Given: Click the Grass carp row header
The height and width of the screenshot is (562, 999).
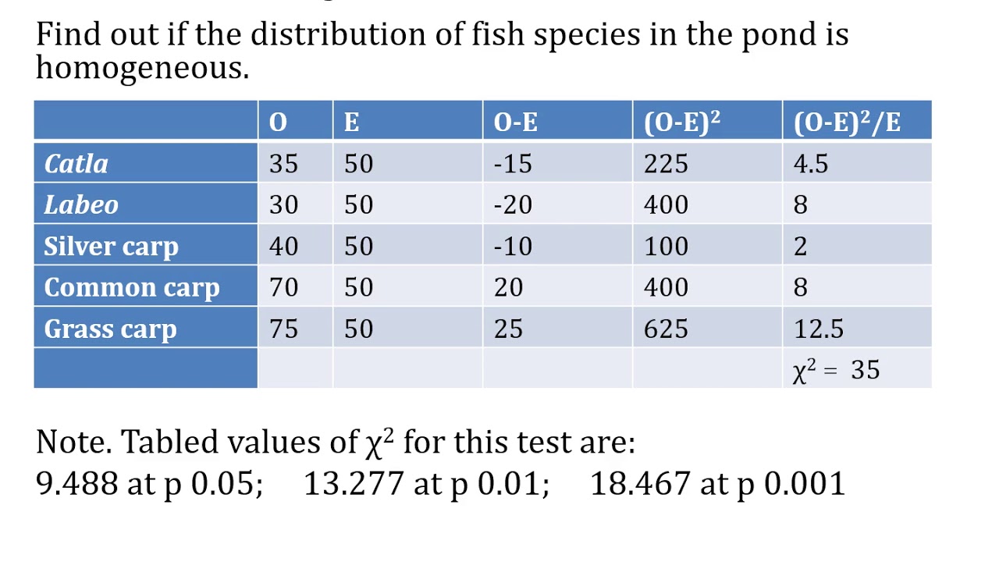Looking at the screenshot, I should 110,329.
